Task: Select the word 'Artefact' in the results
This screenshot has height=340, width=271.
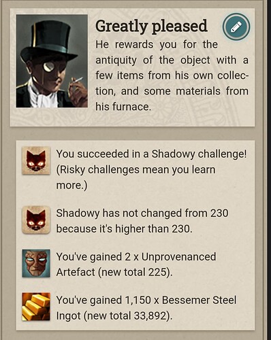Action: 76,272
